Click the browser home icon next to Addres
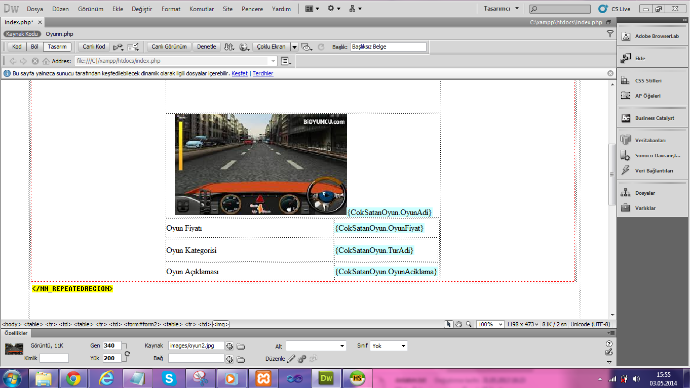 click(x=46, y=61)
